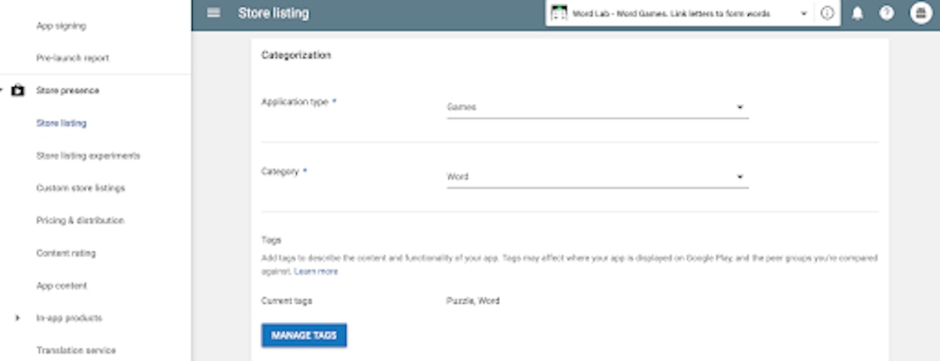Open the Category Word dropdown
Image resolution: width=940 pixels, height=361 pixels.
pyautogui.click(x=597, y=177)
